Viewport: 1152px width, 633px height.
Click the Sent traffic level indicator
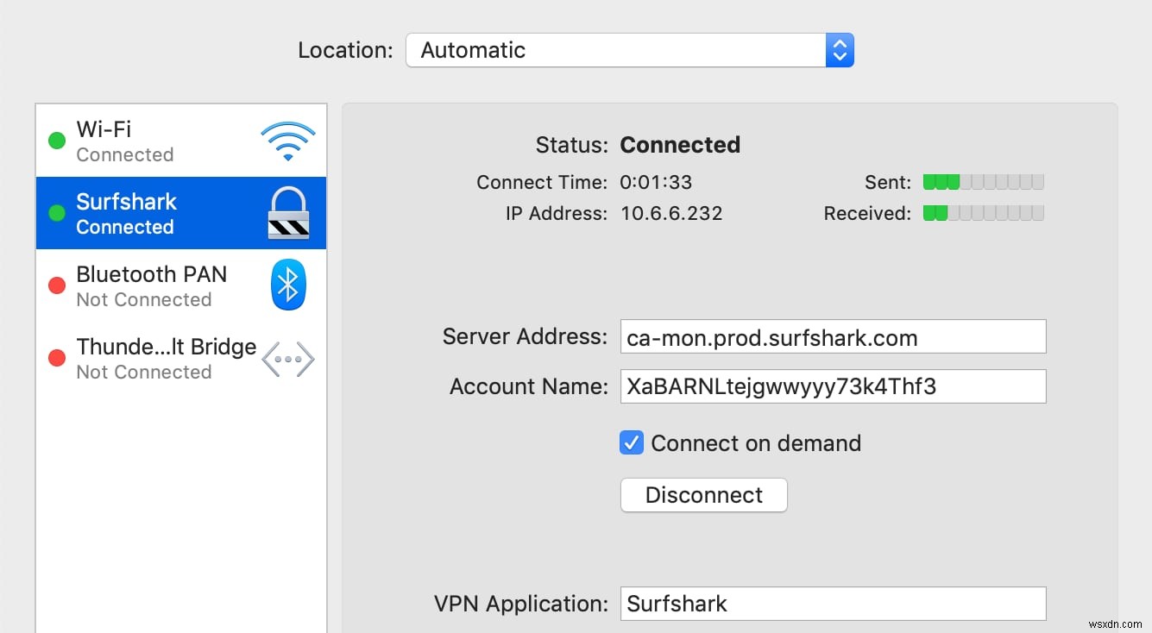(x=983, y=181)
